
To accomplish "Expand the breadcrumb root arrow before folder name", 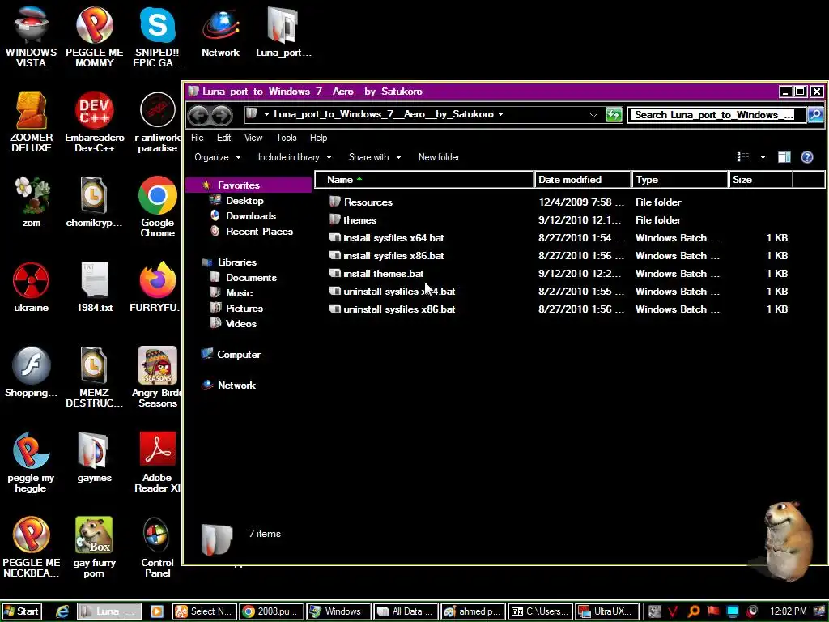I will (266, 115).
